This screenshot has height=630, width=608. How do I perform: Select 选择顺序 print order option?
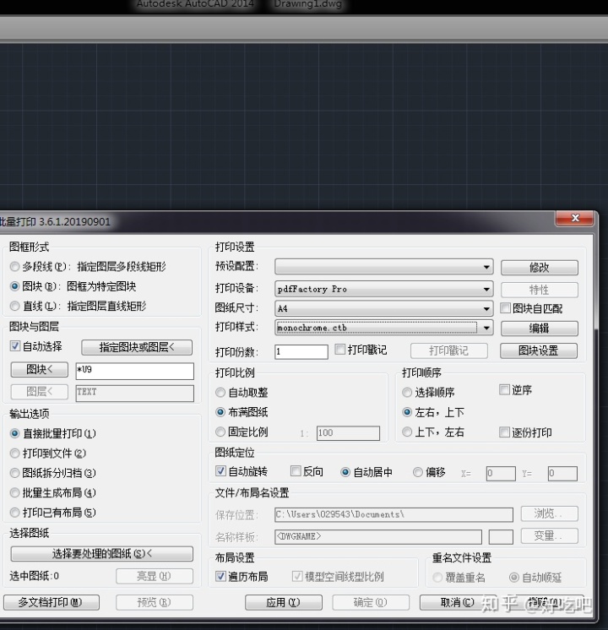coord(407,393)
